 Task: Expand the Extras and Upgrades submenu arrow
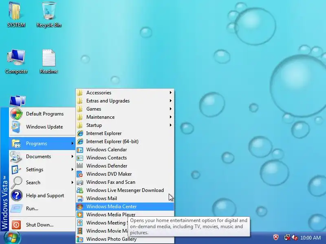coord(170,100)
